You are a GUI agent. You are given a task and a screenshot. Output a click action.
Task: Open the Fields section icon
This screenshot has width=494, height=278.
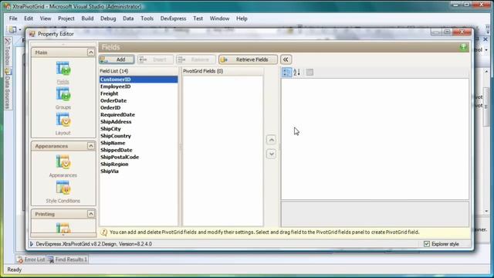click(63, 69)
